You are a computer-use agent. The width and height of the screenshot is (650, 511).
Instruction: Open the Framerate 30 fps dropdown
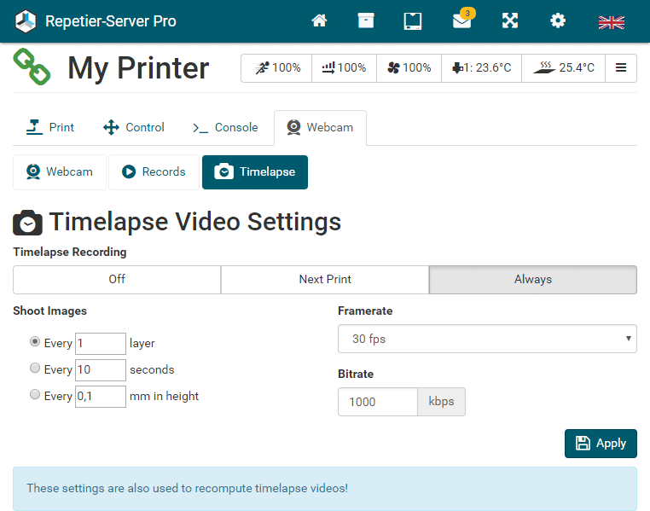click(487, 339)
